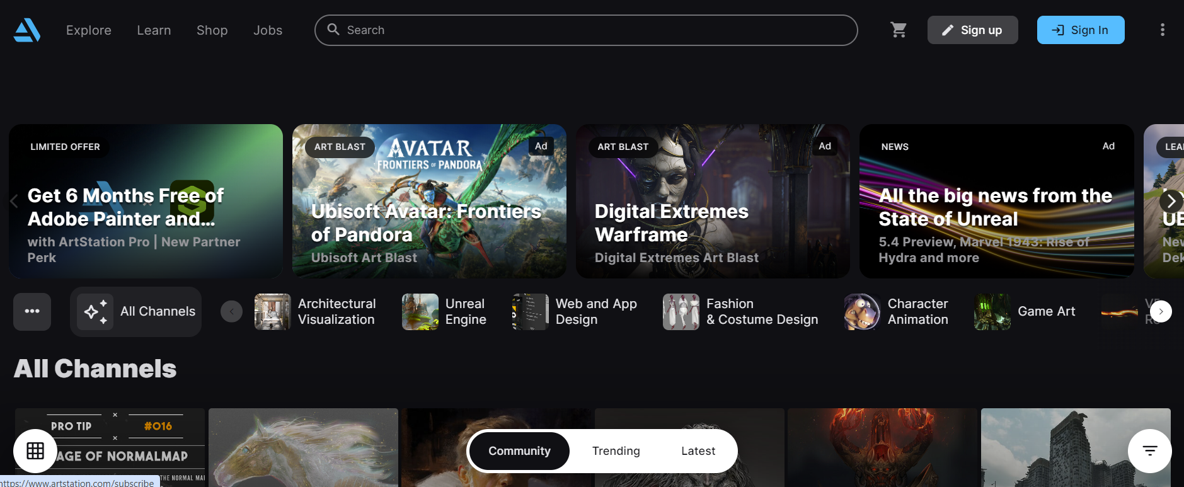Open the Shop menu

(x=212, y=30)
